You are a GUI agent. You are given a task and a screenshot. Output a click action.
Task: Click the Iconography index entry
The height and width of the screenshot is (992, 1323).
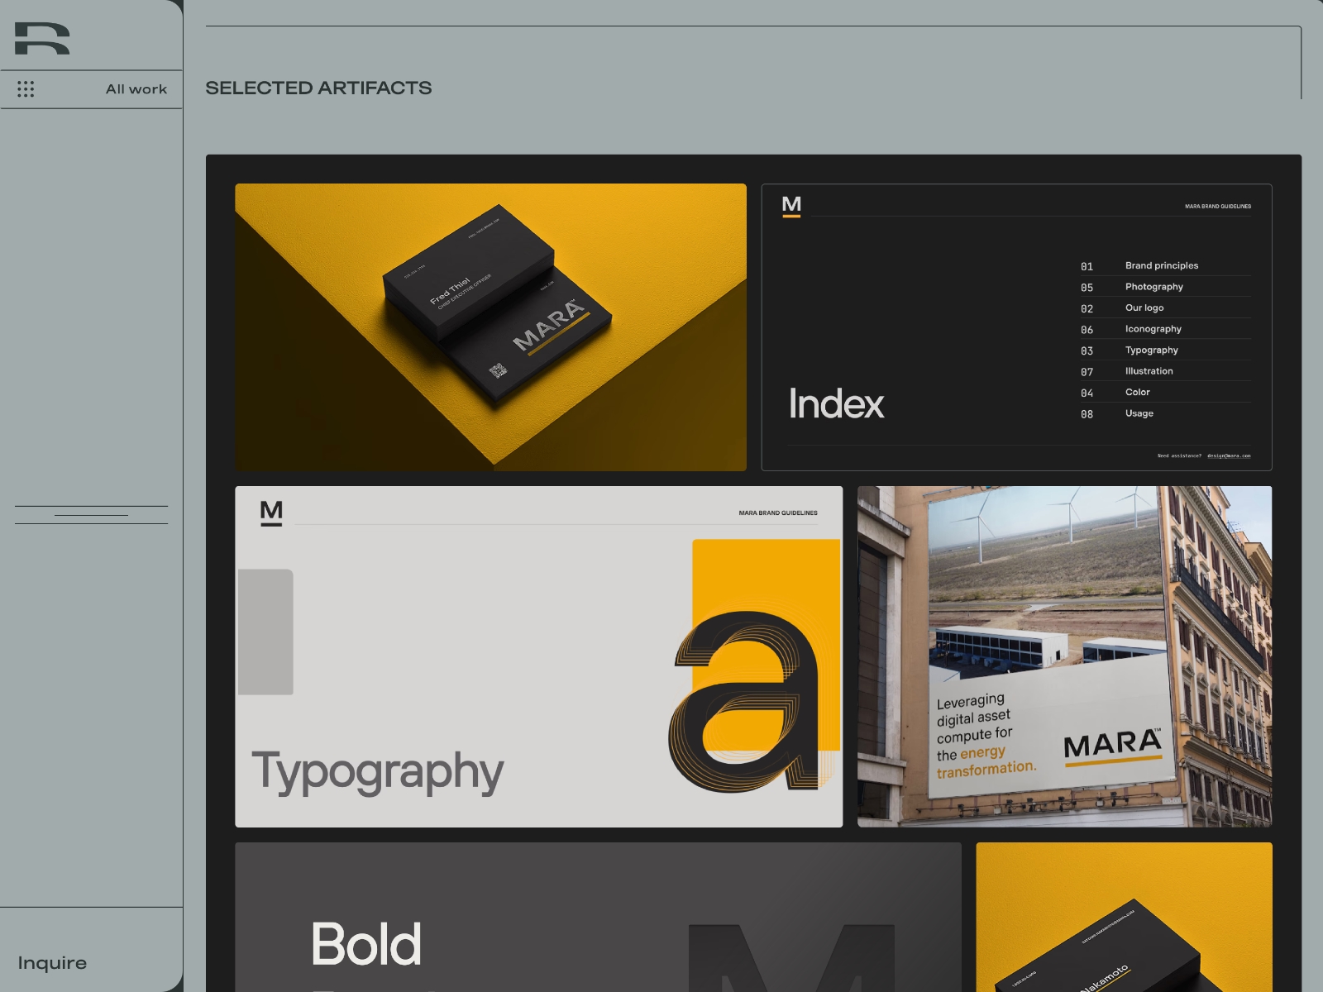pyautogui.click(x=1153, y=329)
